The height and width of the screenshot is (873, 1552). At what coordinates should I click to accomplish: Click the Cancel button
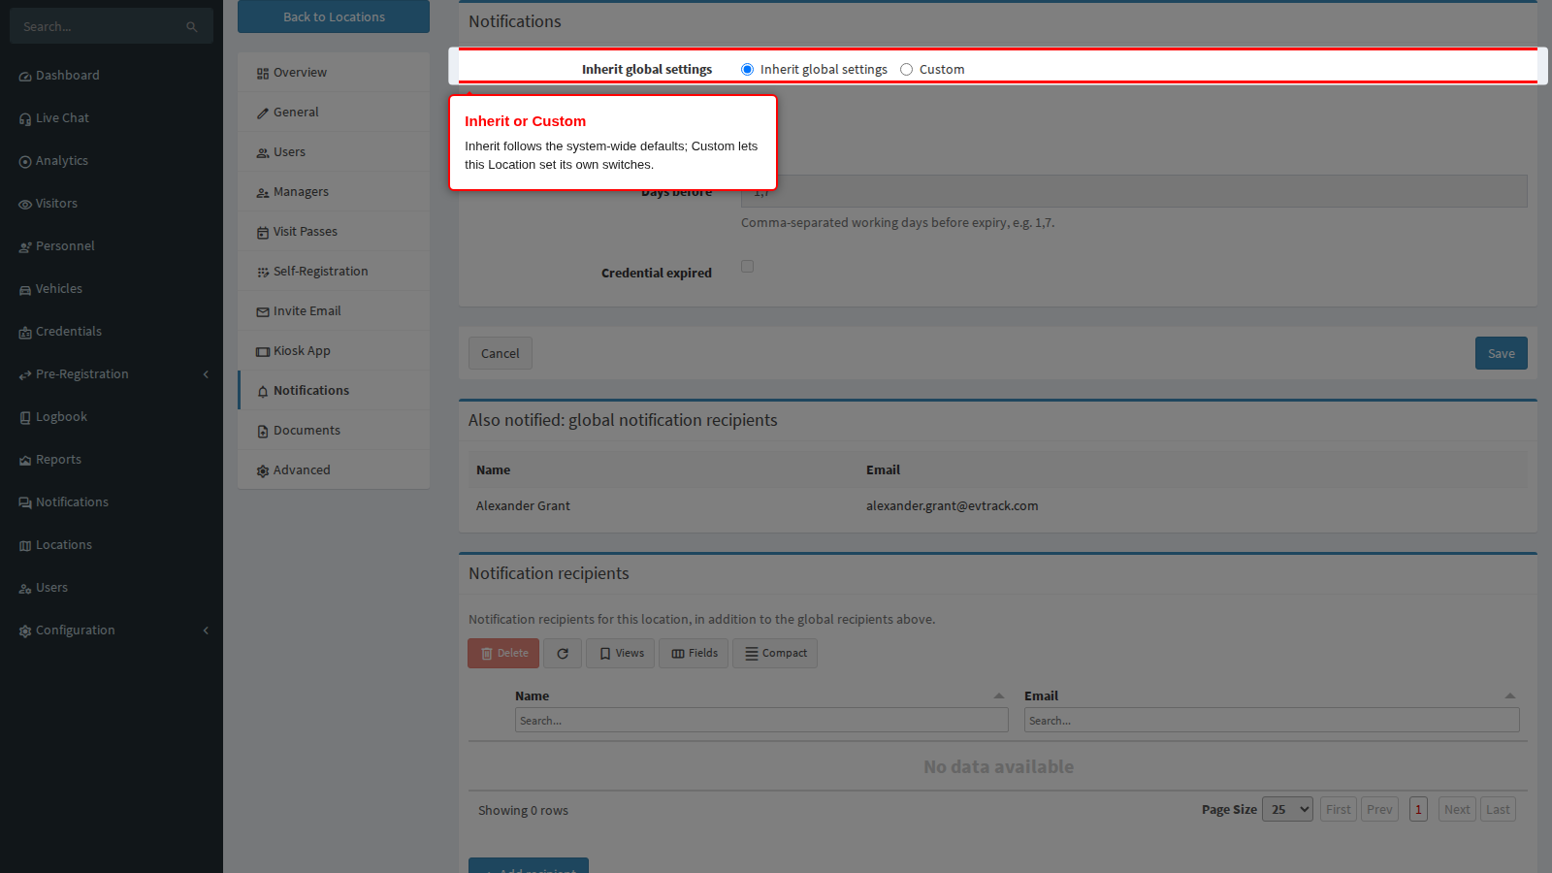[x=501, y=353]
